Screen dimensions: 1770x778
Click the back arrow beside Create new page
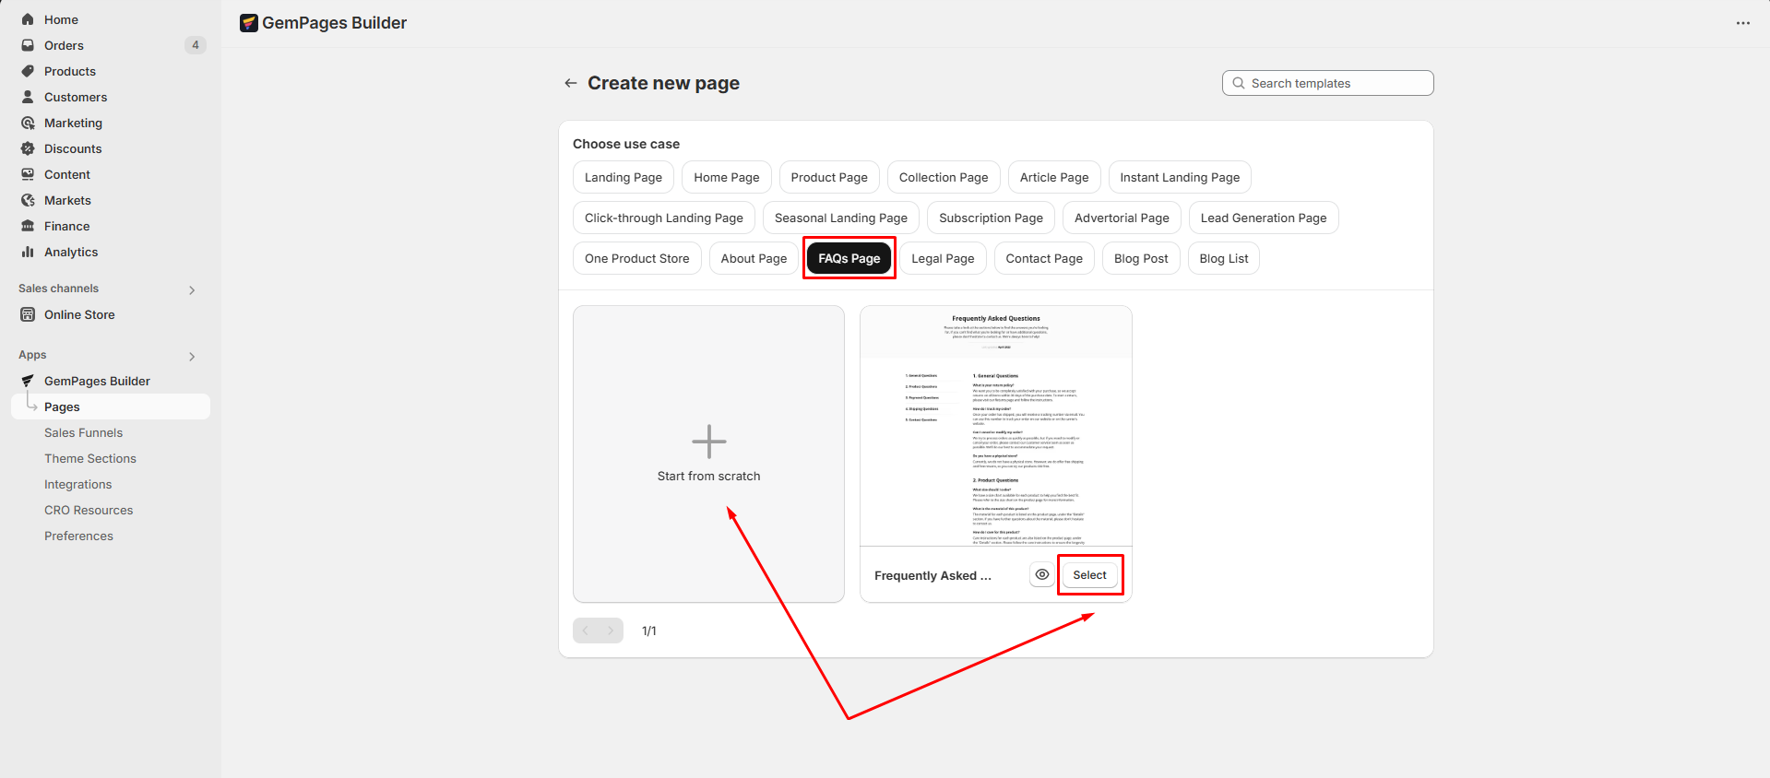(570, 83)
